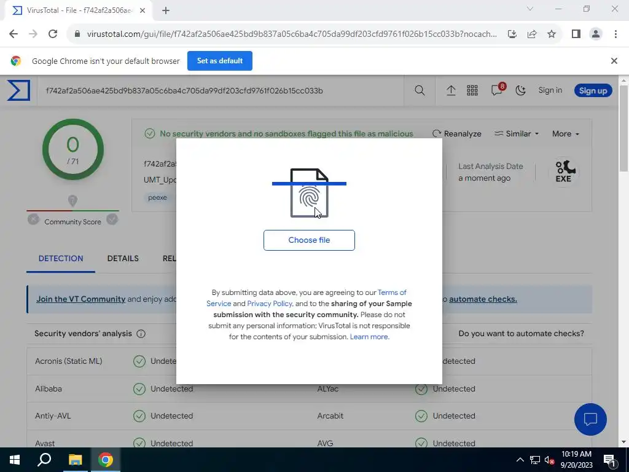629x472 pixels.
Task: Click the community score location marker icon
Action: pos(72,201)
